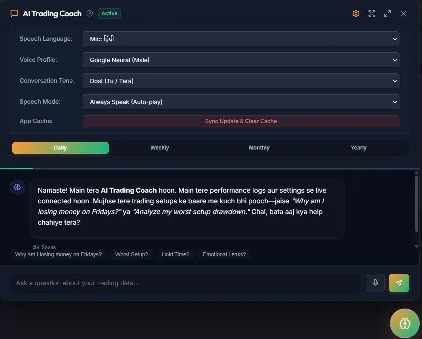Click 'Conversation Tone:' label
Viewport: 422px width, 339px height.
pyautogui.click(x=47, y=81)
